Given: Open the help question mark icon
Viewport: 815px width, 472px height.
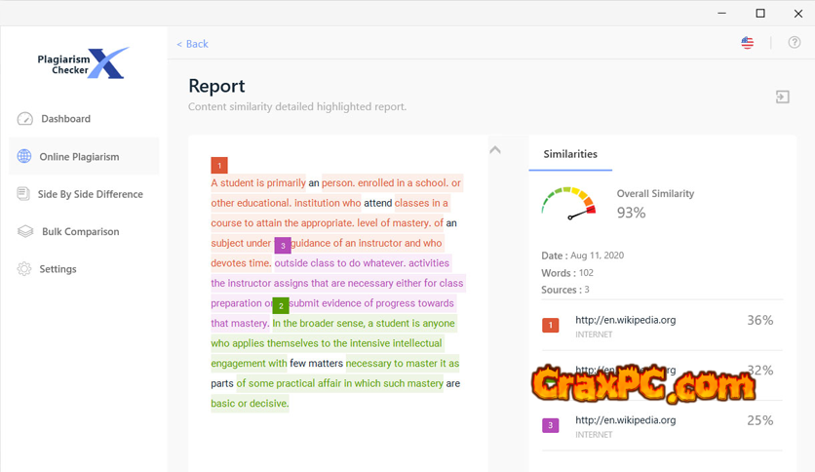Looking at the screenshot, I should click(x=795, y=43).
